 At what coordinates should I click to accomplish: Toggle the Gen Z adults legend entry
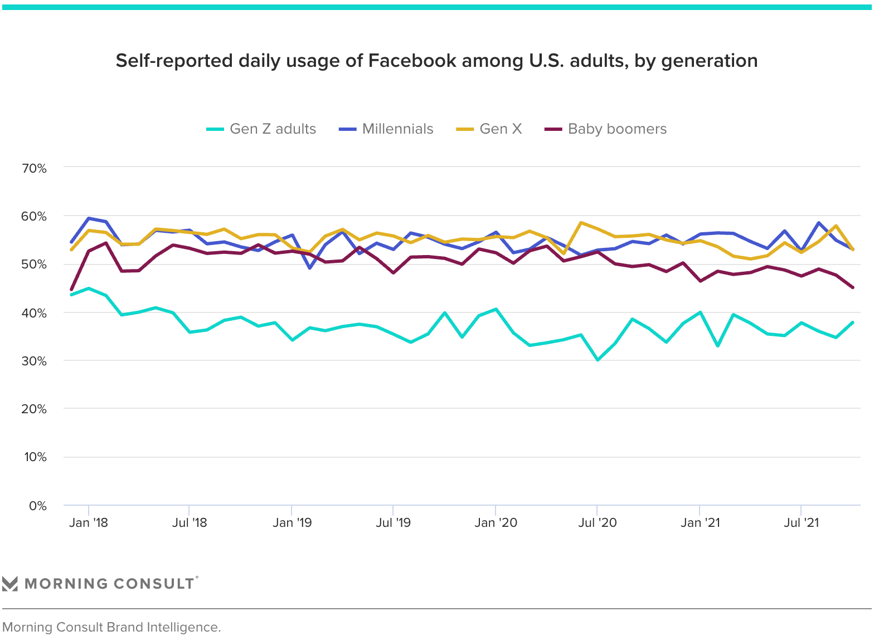(x=261, y=129)
